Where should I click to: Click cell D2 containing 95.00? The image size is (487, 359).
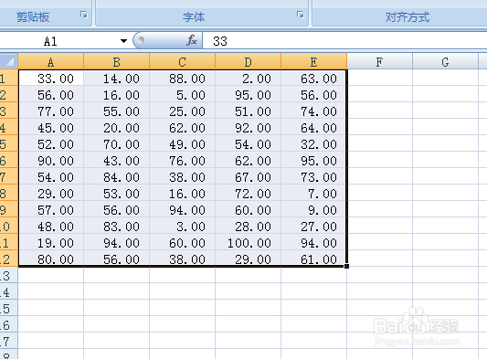pos(249,94)
